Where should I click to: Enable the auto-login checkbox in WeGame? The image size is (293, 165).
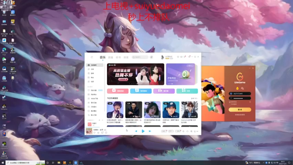(230, 104)
